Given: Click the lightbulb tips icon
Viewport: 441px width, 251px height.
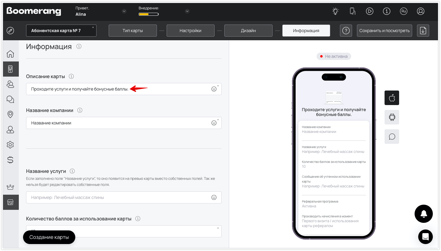Looking at the screenshot, I should (335, 11).
